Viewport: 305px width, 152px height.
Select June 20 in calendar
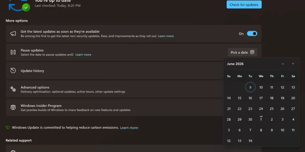click(x=293, y=98)
